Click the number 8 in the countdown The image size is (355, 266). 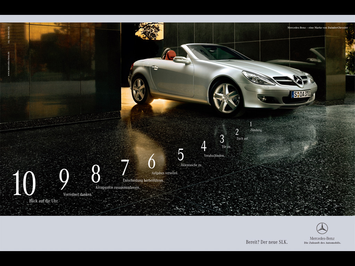pyautogui.click(x=96, y=174)
